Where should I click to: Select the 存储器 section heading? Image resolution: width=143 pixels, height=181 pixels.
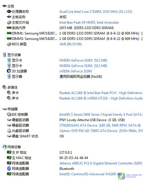click(x=12, y=109)
